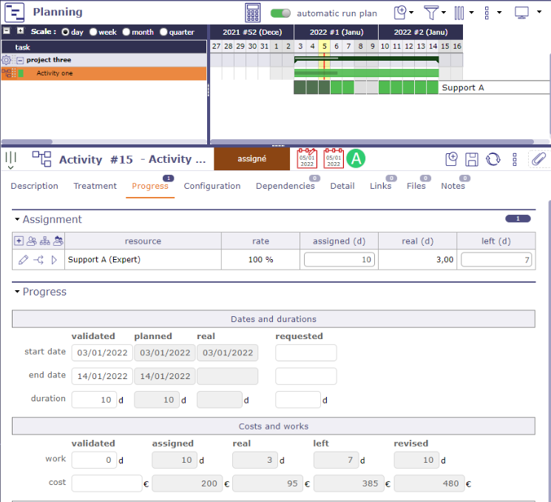This screenshot has width=551, height=502.
Task: Switch to the Dependencies tab
Action: (x=285, y=187)
